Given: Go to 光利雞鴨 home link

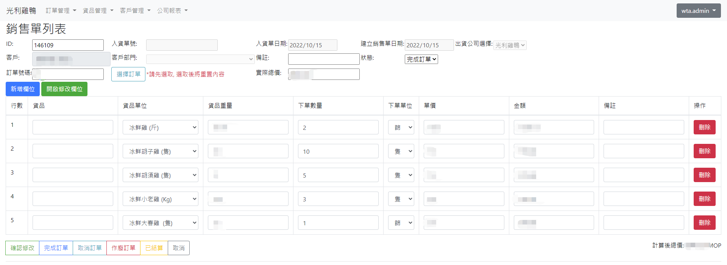Looking at the screenshot, I should click(21, 11).
